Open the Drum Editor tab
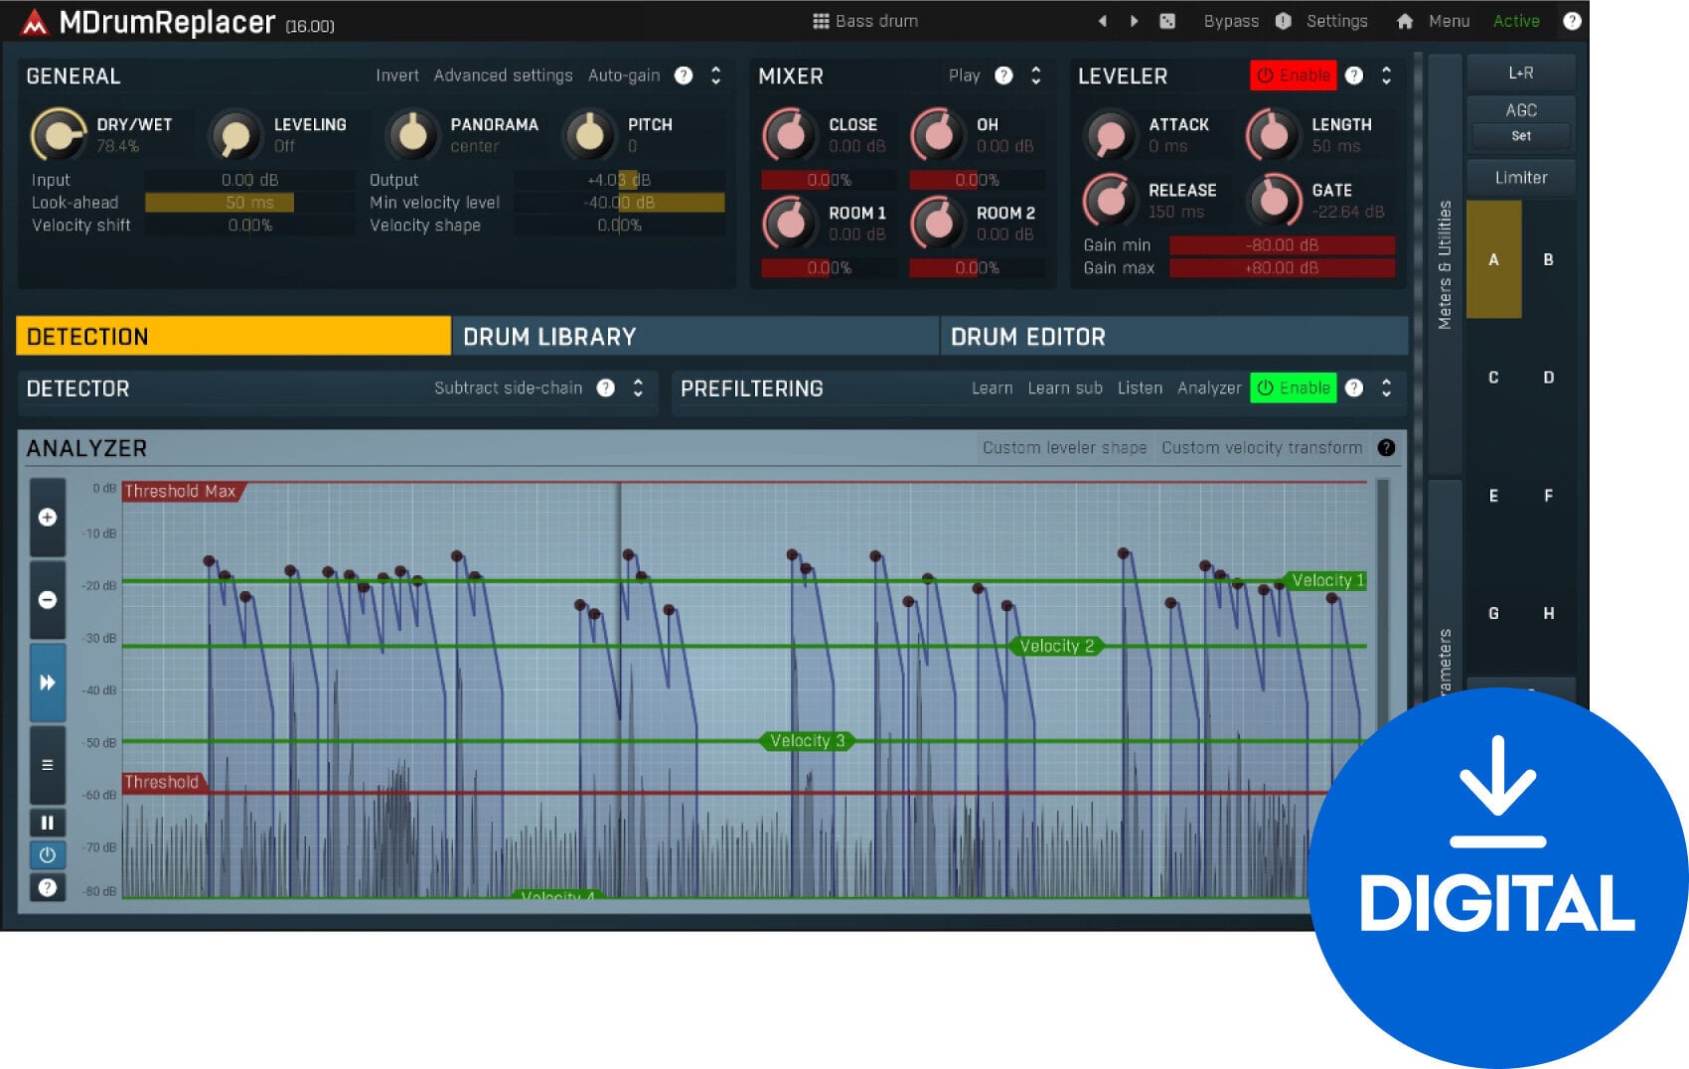Screen dimensions: 1689x1069 (x=1028, y=336)
